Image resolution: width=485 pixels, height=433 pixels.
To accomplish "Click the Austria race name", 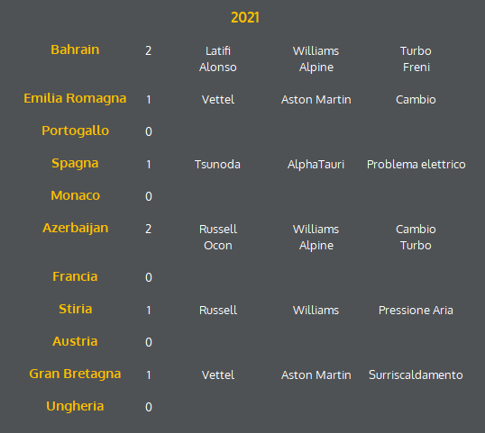I will pyautogui.click(x=75, y=341).
